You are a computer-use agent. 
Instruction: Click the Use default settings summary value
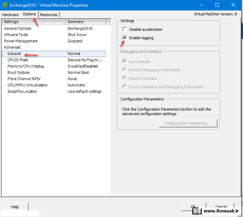point(84,91)
